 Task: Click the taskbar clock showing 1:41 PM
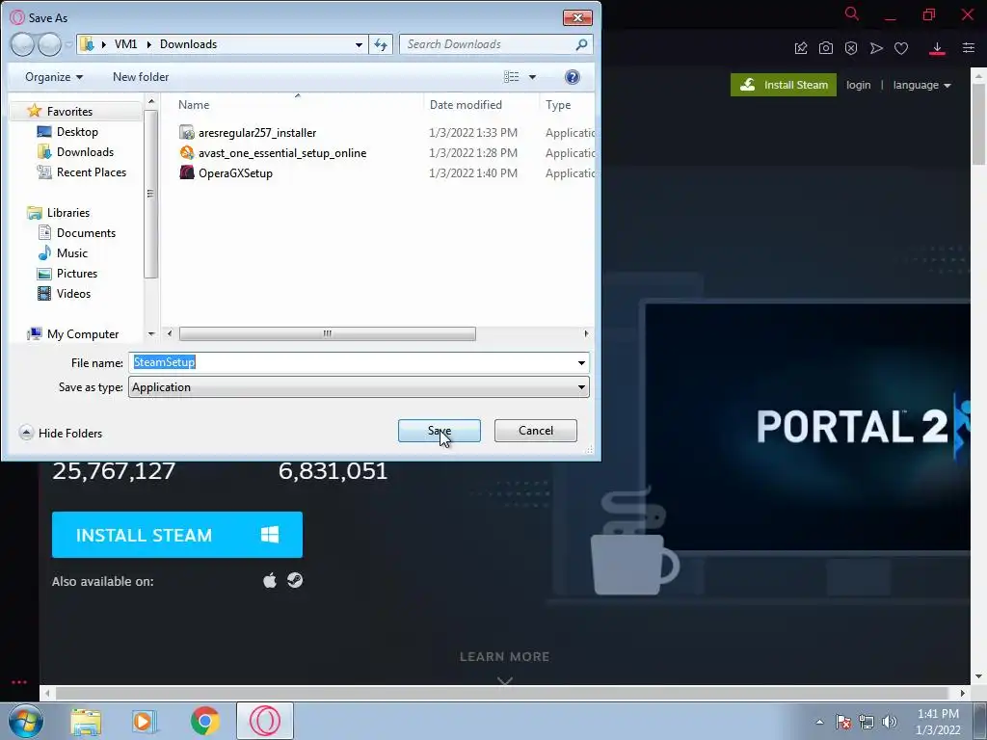[938, 722]
